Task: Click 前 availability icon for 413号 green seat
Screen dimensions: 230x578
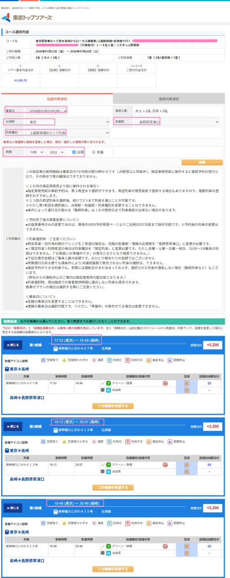Action: 187,465
